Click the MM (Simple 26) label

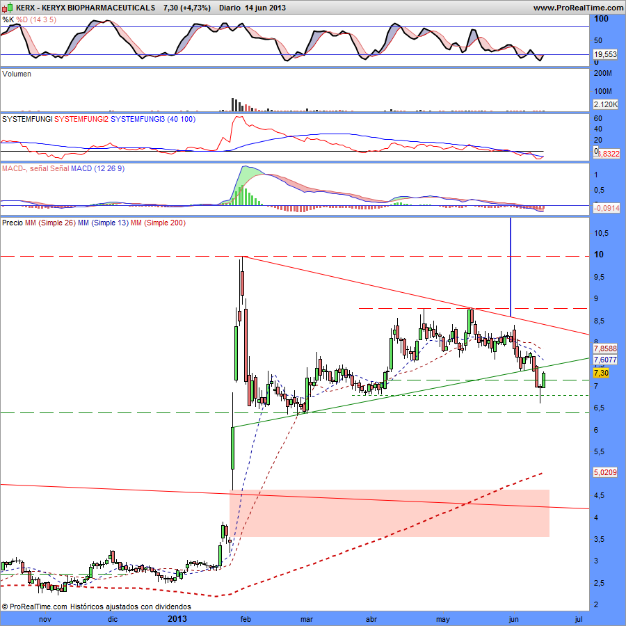click(x=50, y=223)
